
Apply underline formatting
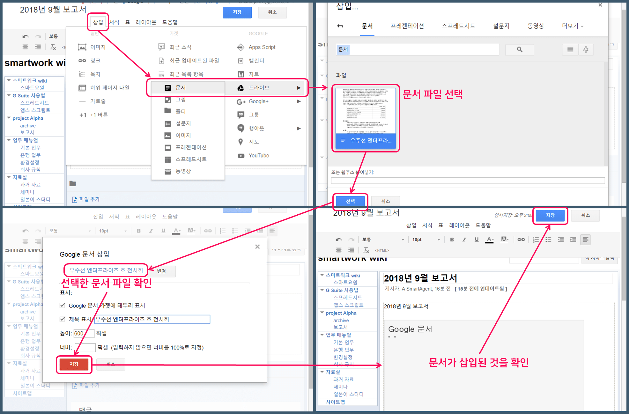pyautogui.click(x=163, y=231)
